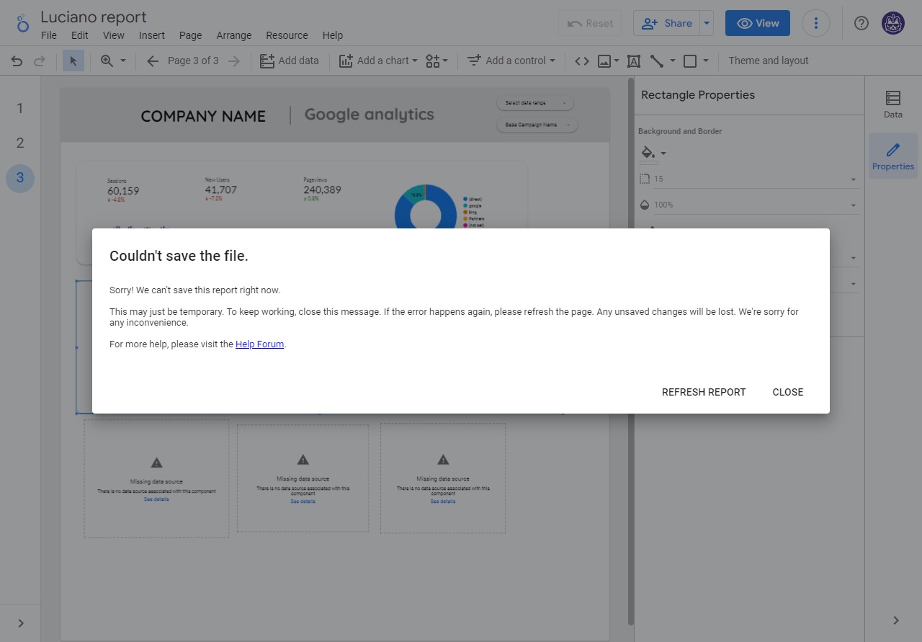Image resolution: width=922 pixels, height=642 pixels.
Task: Open the Arrange menu
Action: 234,35
